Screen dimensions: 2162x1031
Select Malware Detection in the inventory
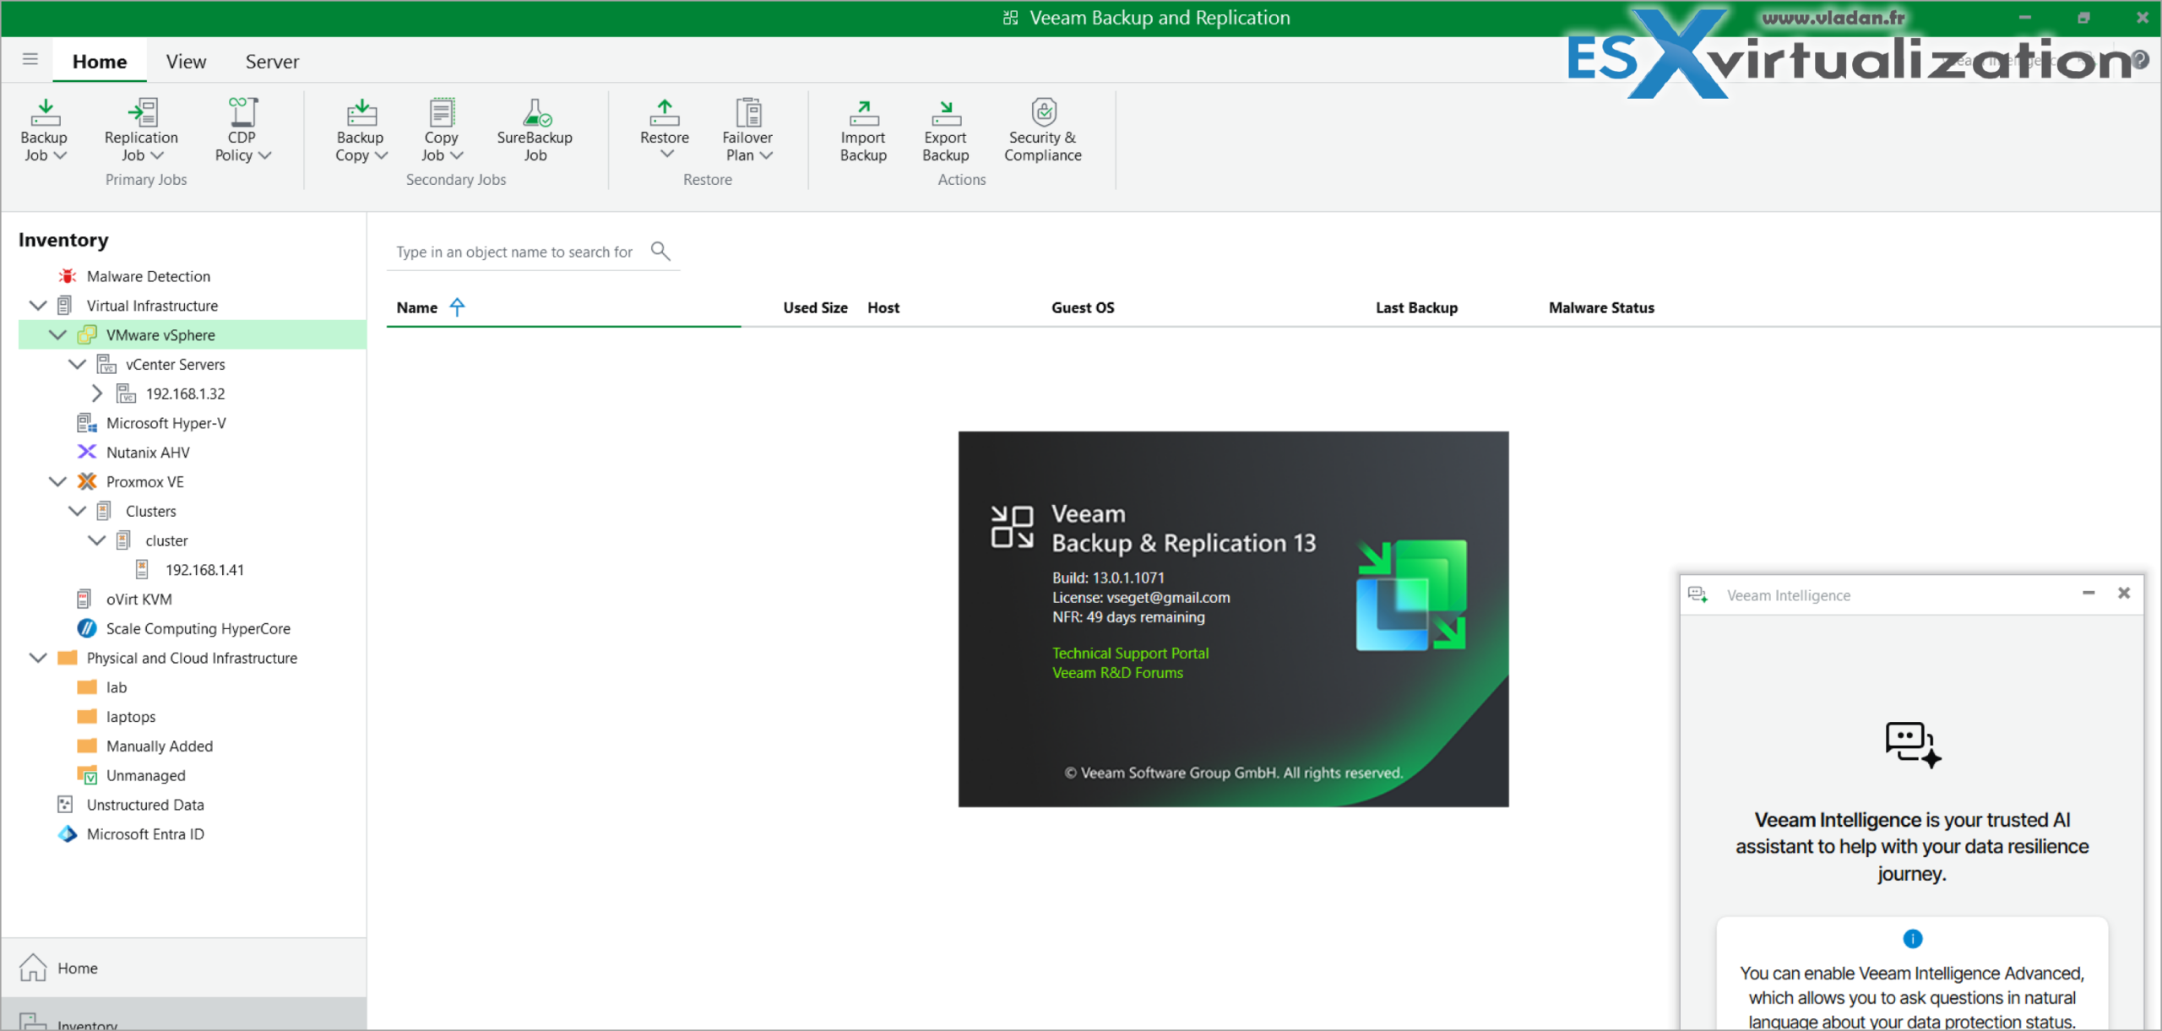click(x=148, y=275)
